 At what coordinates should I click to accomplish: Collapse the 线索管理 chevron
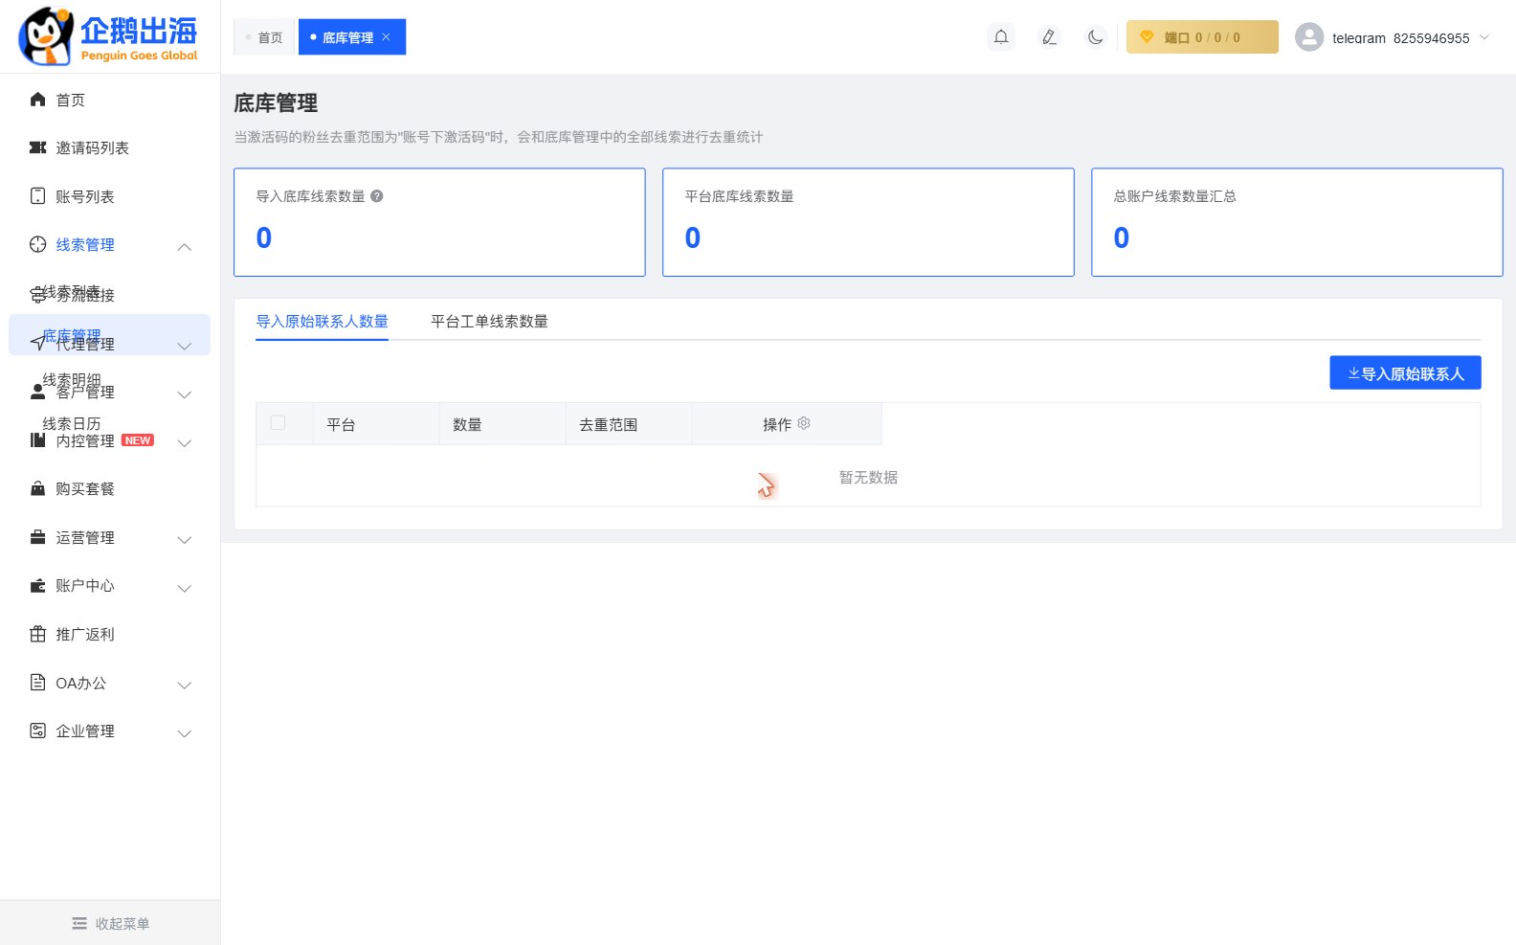pyautogui.click(x=185, y=247)
